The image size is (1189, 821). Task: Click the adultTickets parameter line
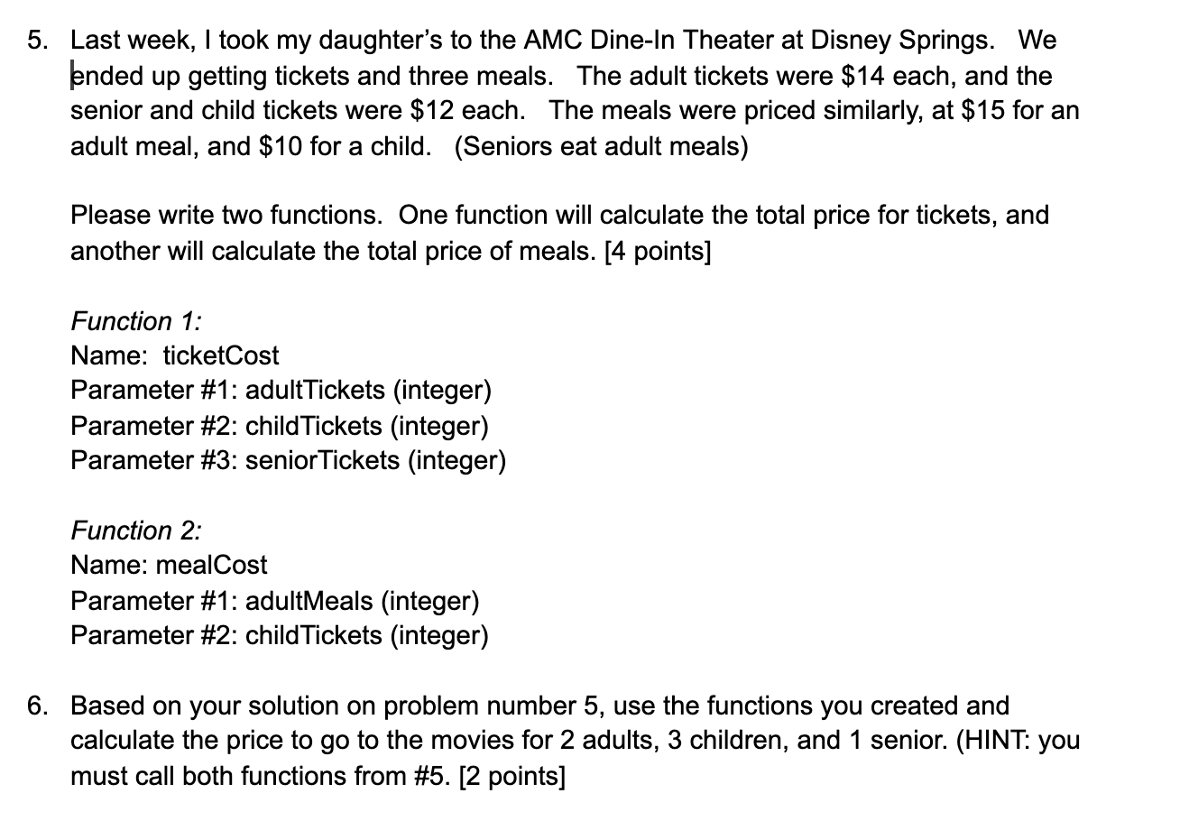pos(281,391)
